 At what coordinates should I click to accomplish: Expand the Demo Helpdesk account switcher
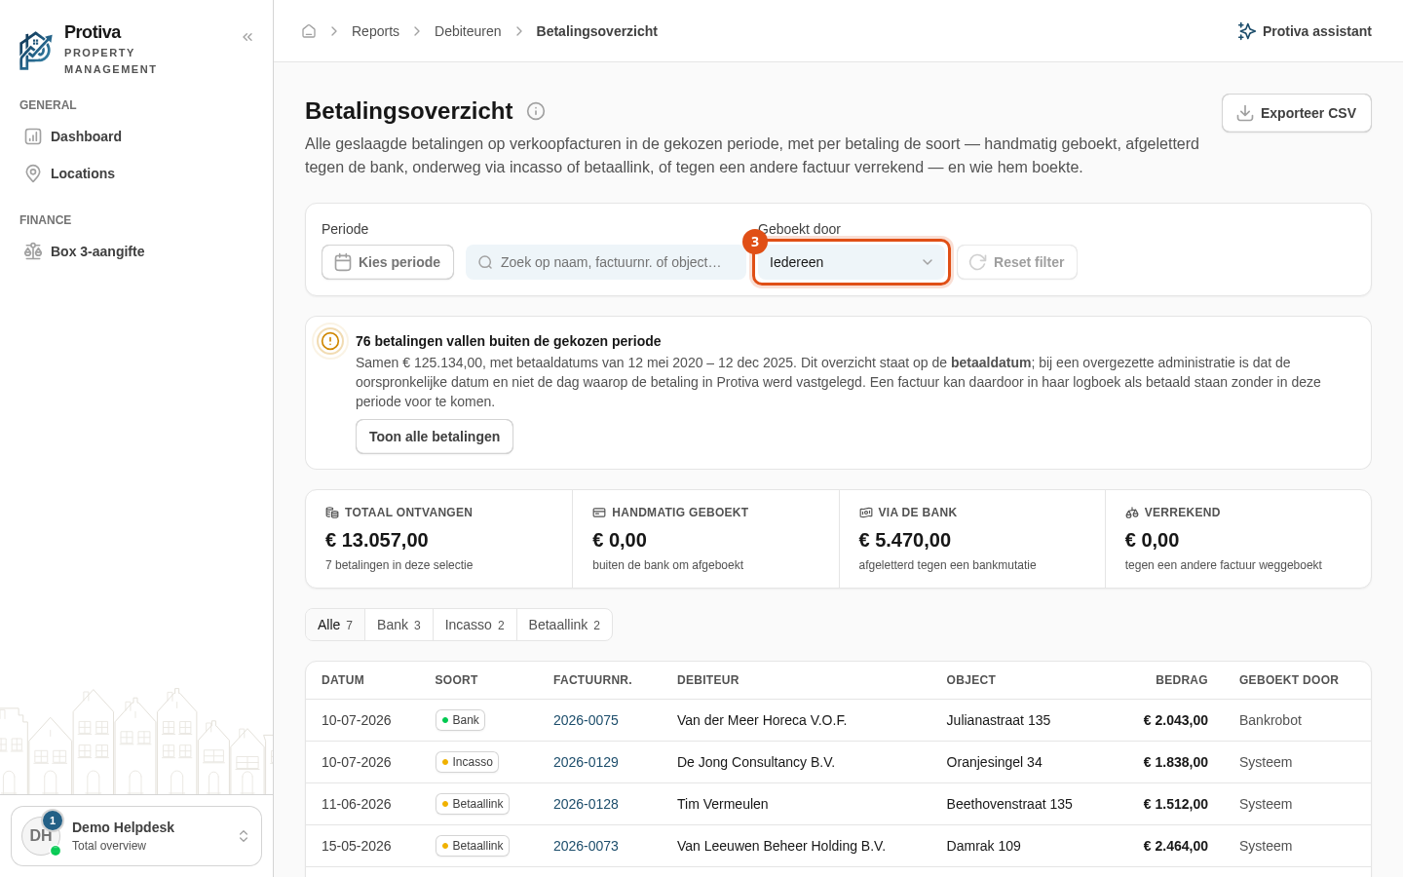136,836
